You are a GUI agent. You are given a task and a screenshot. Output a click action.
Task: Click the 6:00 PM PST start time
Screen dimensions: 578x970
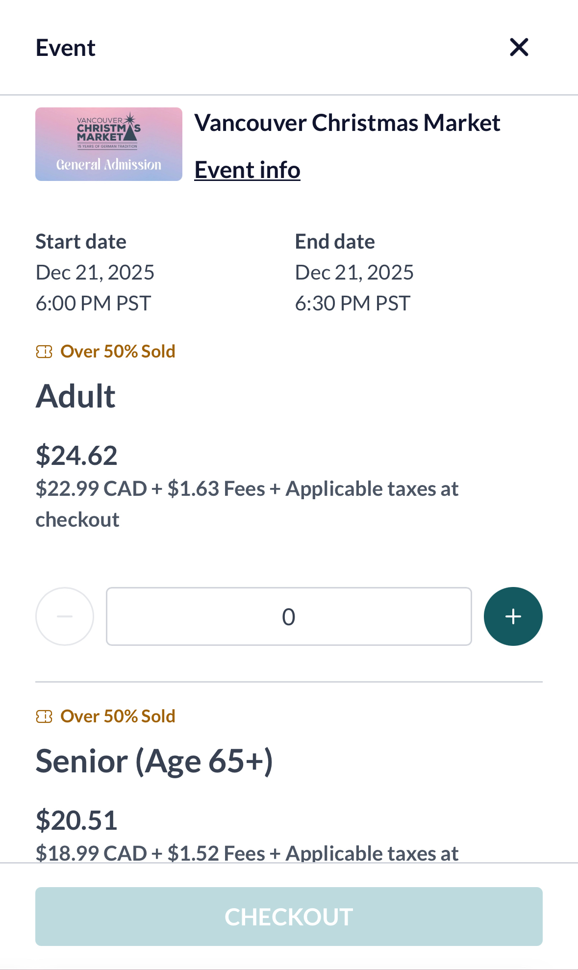(93, 304)
